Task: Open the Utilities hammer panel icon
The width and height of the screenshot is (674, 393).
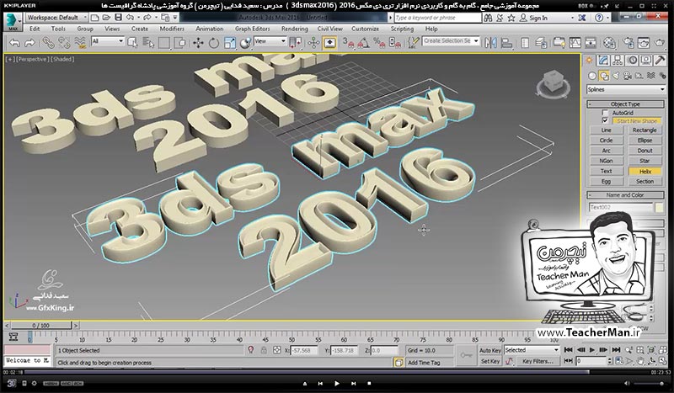Action: pos(660,61)
